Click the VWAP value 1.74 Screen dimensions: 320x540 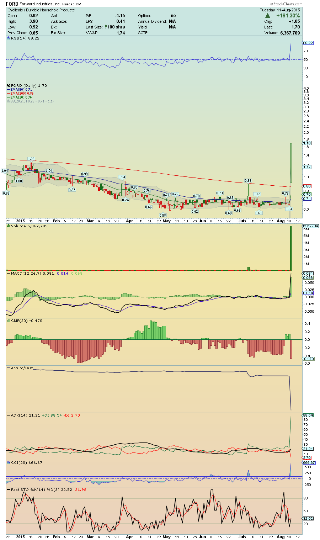121,33
